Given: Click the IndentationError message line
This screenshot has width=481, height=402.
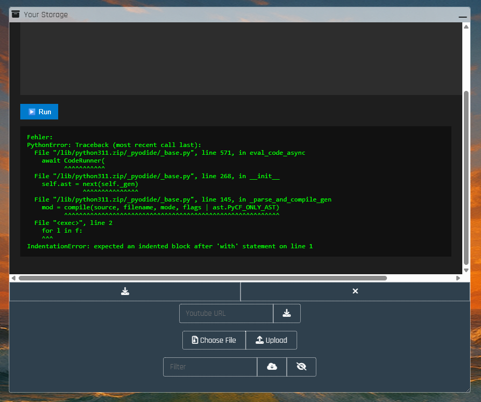Looking at the screenshot, I should tap(170, 246).
